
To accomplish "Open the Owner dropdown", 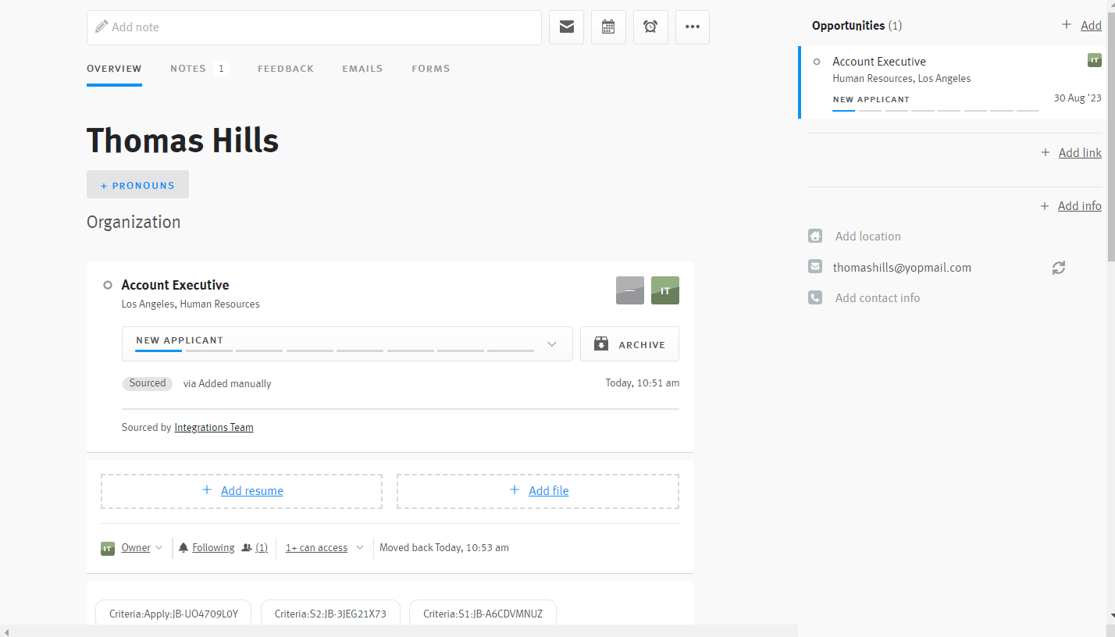I will tap(141, 548).
